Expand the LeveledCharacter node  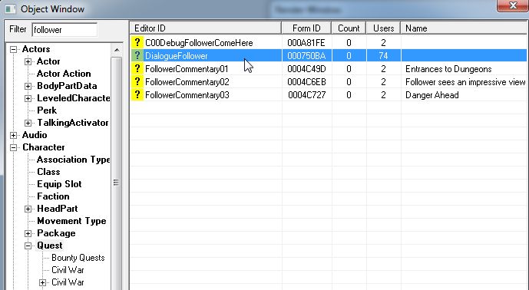[28, 98]
